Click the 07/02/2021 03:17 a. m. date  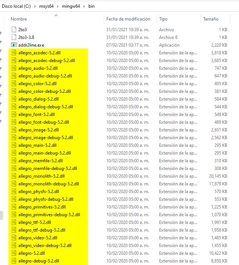tap(128, 45)
